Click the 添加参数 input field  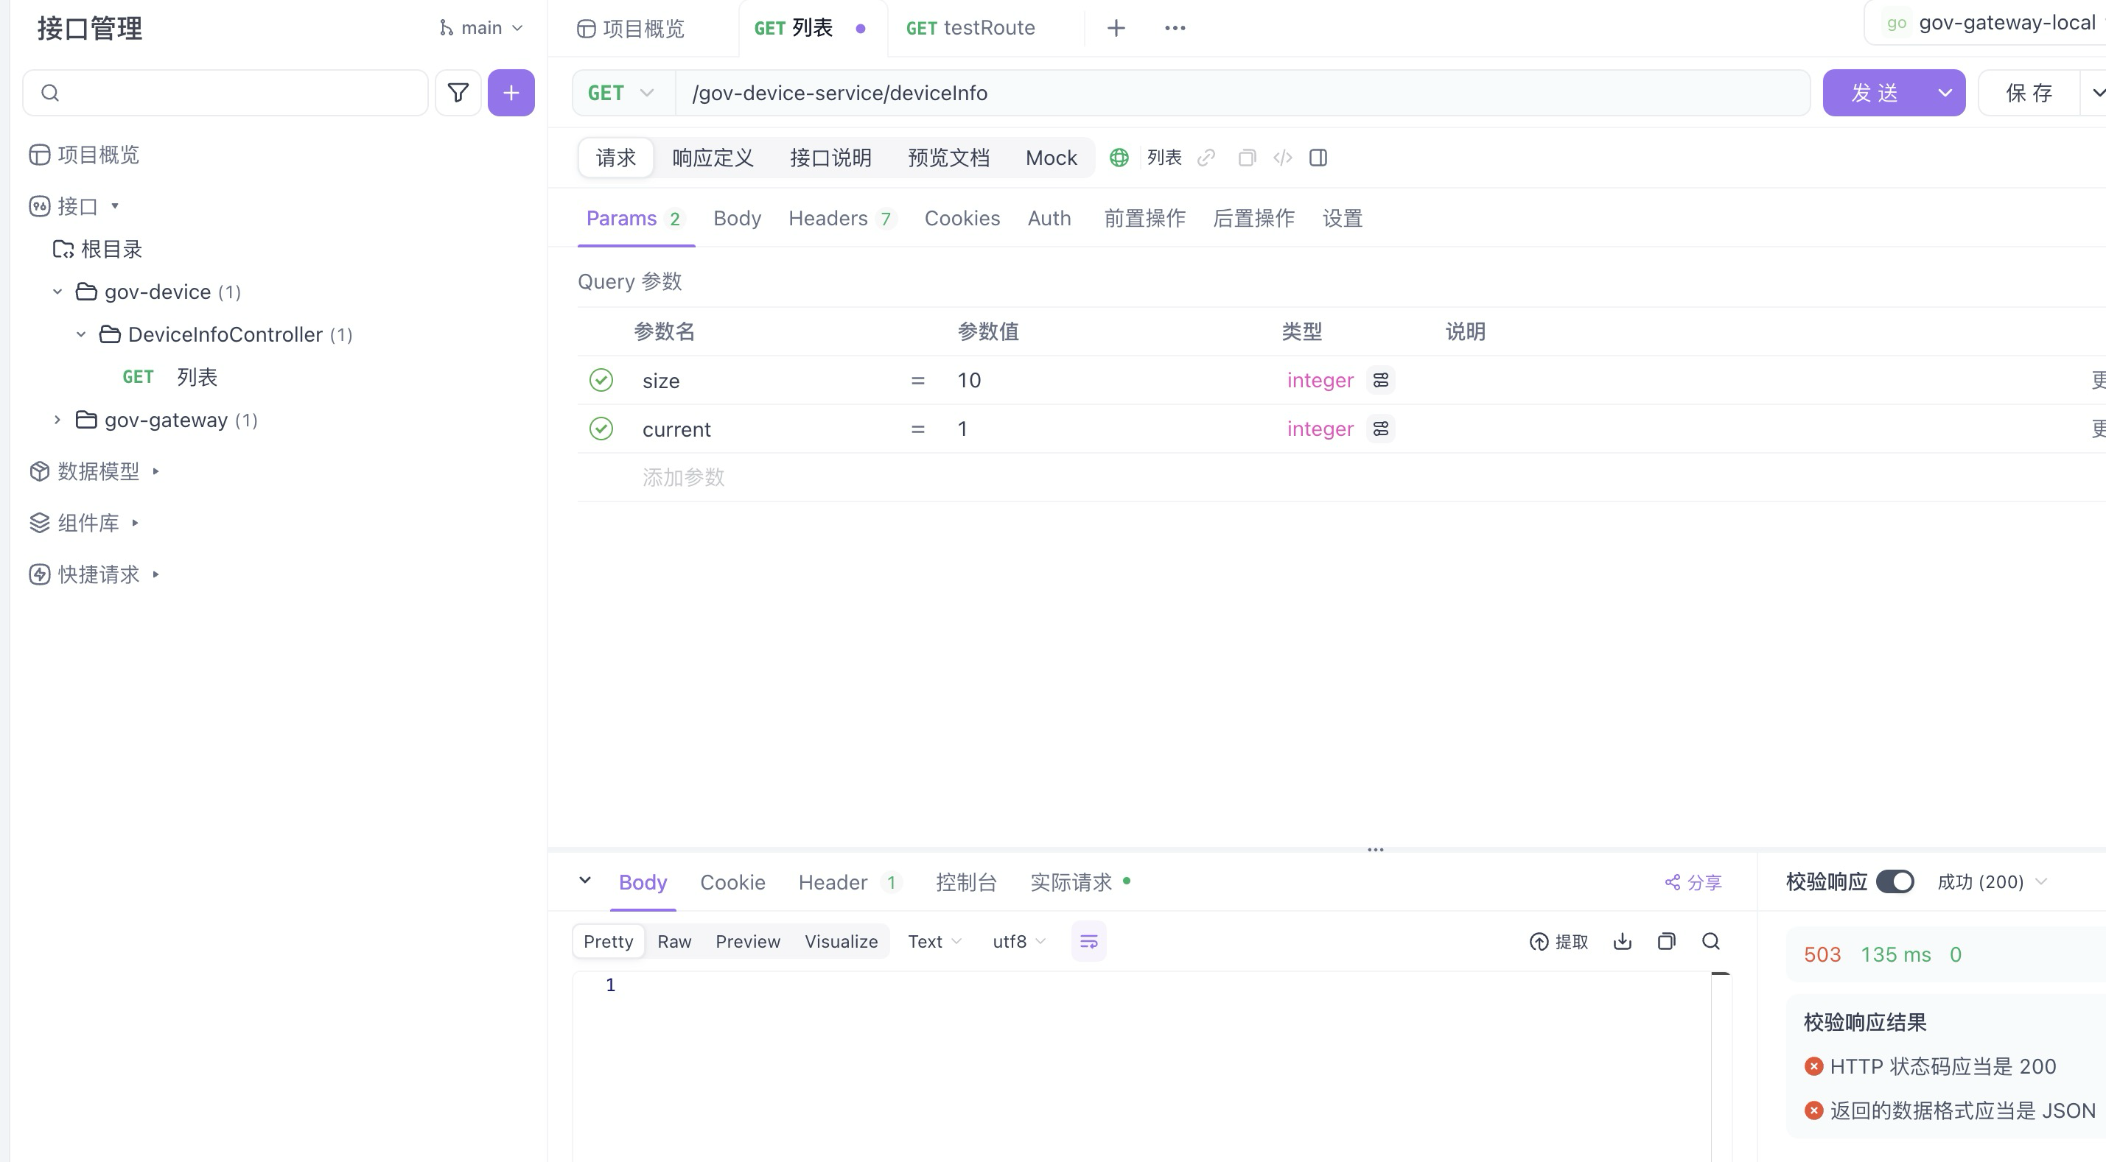point(684,477)
